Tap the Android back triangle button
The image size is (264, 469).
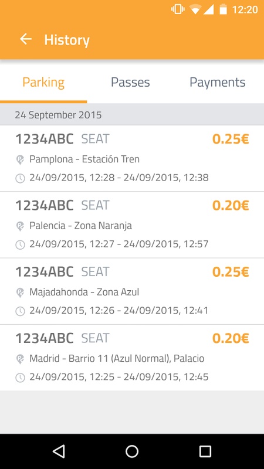(x=59, y=451)
